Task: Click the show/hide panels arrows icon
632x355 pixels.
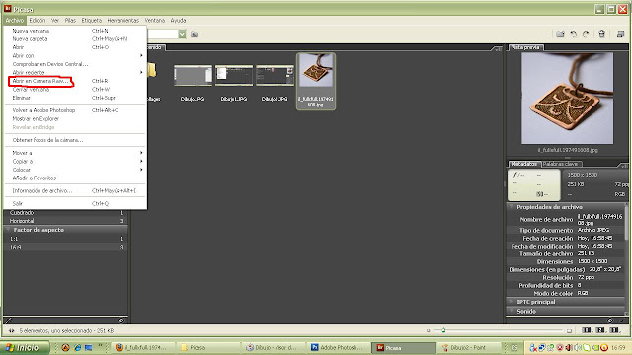Action: tap(11, 331)
